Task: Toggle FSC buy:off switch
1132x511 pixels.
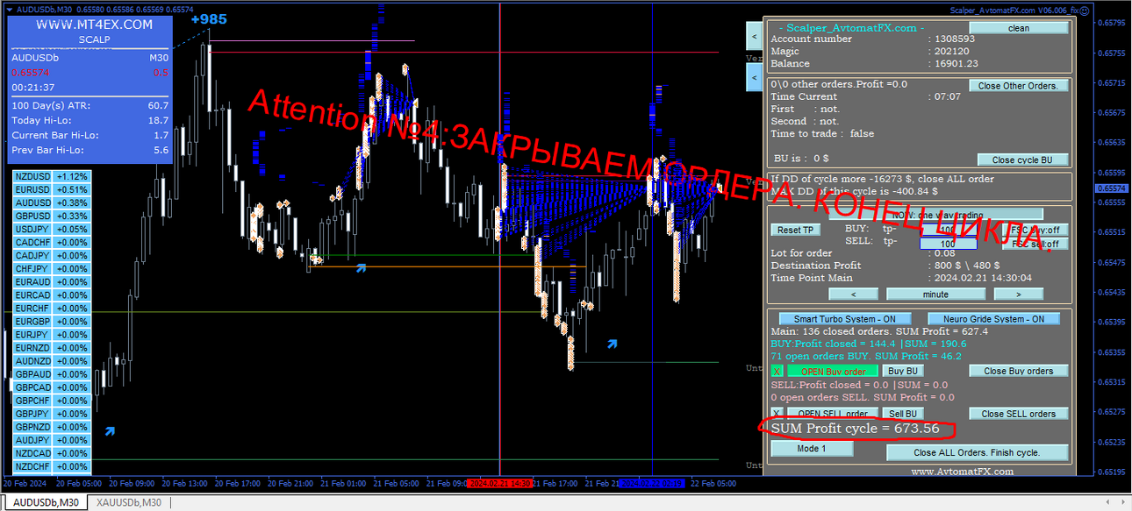Action: click(1035, 231)
